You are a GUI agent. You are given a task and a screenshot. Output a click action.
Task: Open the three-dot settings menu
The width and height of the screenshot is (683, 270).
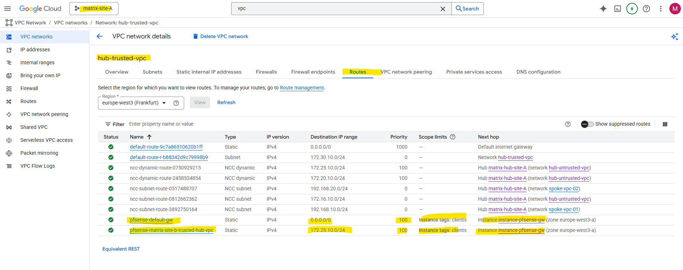point(660,9)
